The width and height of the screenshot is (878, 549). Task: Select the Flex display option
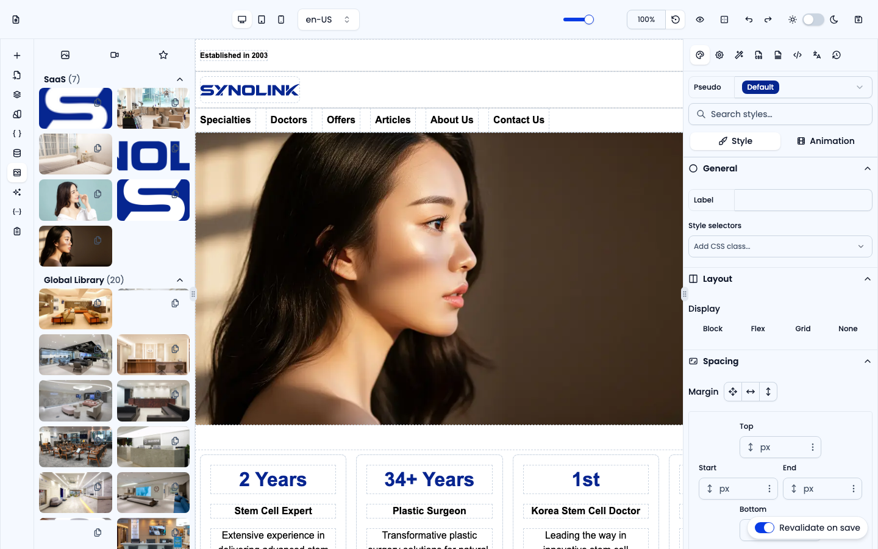(x=758, y=329)
